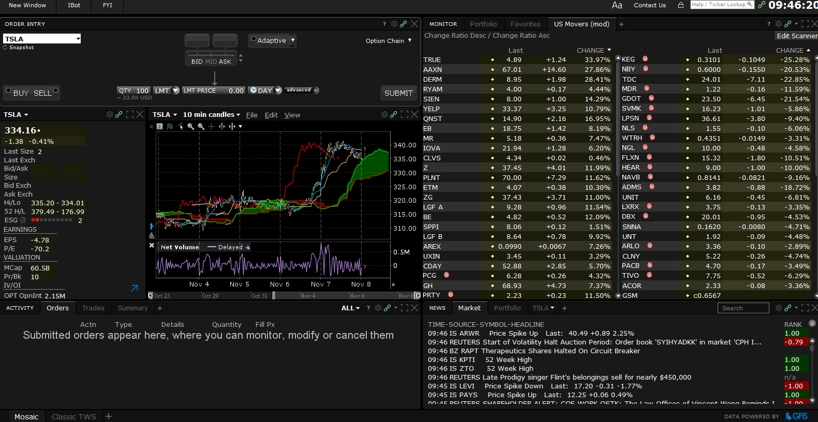
Task: Open Monitor panel settings gear
Action: 779,24
